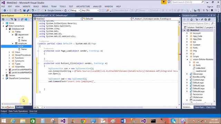Collapse the department table node
221x124 pixels.
pos(13,34)
